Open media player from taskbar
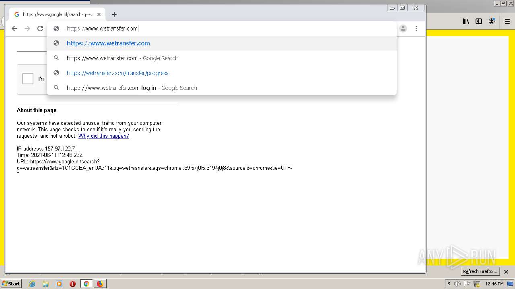The width and height of the screenshot is (515, 289). pos(59,284)
